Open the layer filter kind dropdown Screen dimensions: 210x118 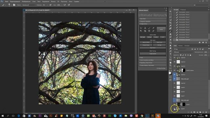pyautogui.click(x=180, y=49)
